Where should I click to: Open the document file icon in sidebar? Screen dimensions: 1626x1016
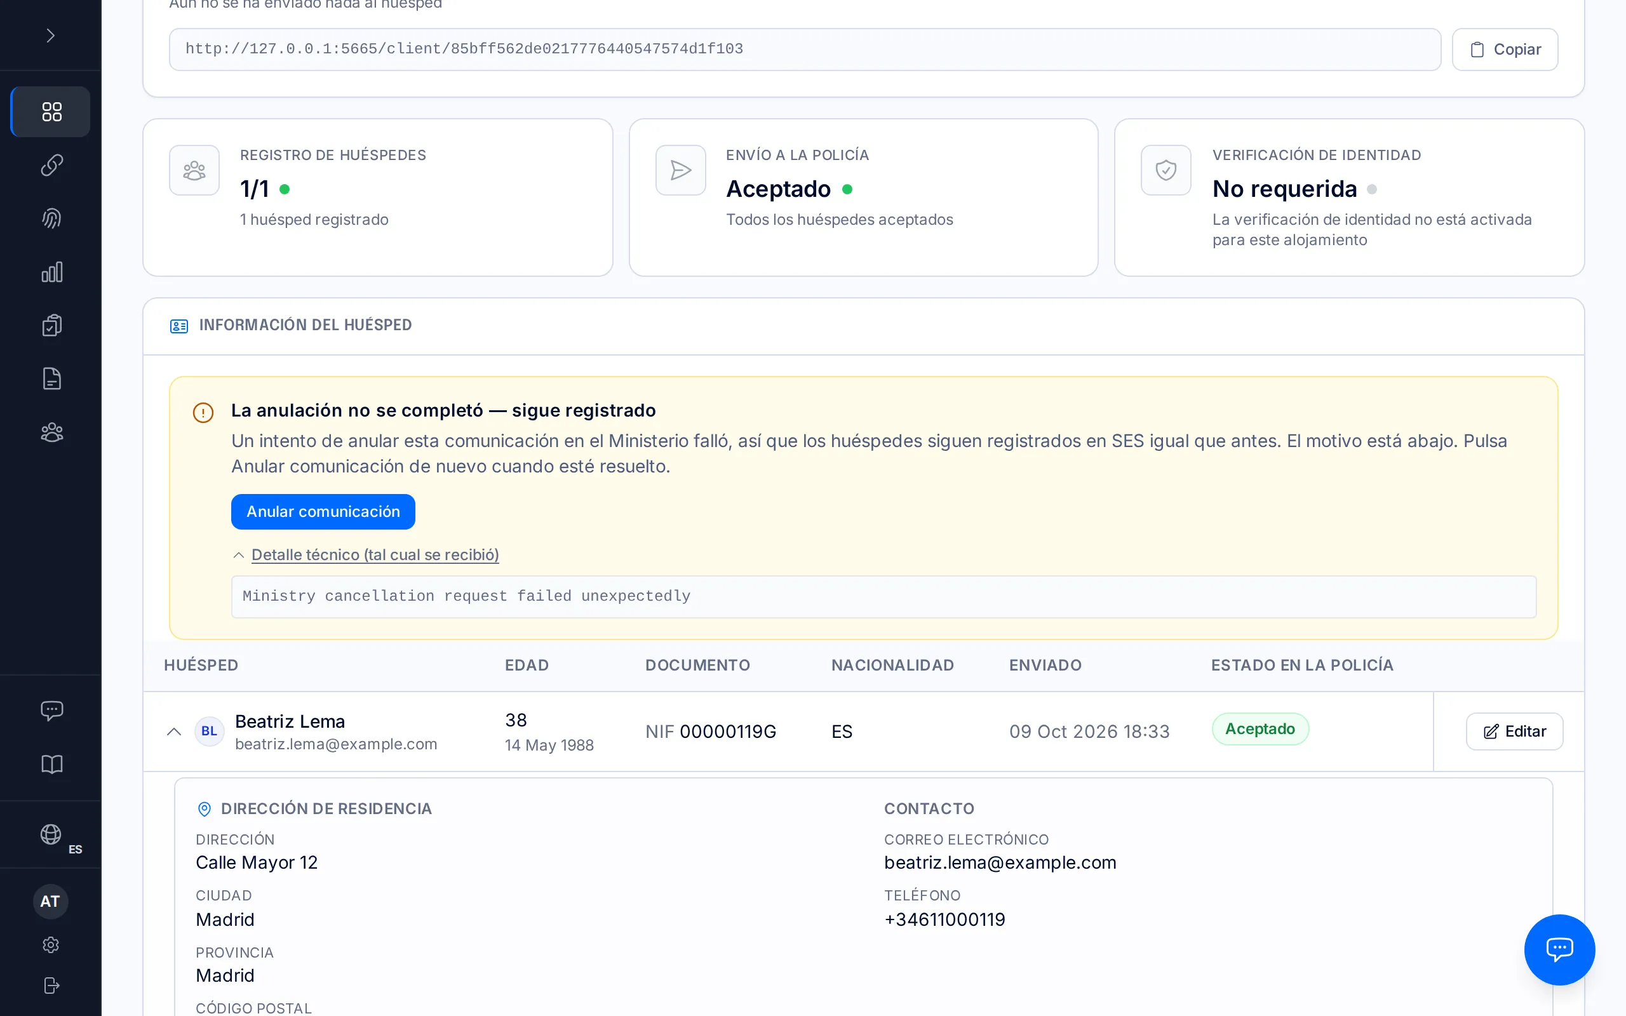pos(51,379)
